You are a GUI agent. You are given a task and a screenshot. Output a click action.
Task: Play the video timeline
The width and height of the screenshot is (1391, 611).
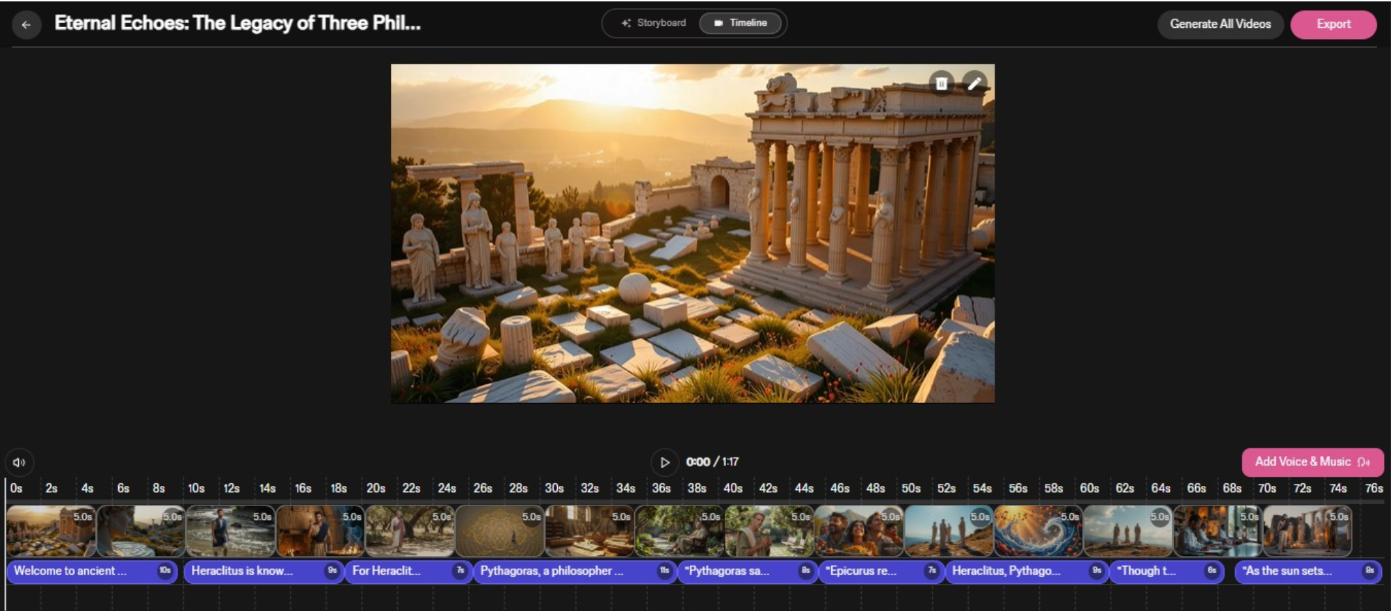664,462
